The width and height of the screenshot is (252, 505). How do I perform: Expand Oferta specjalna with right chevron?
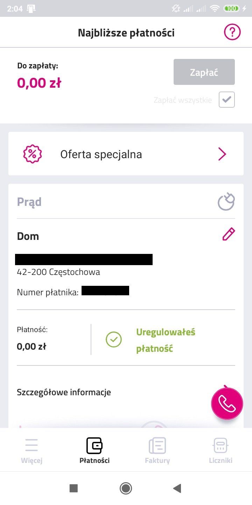[222, 154]
